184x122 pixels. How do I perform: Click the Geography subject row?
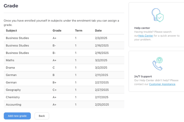[x=64, y=90]
